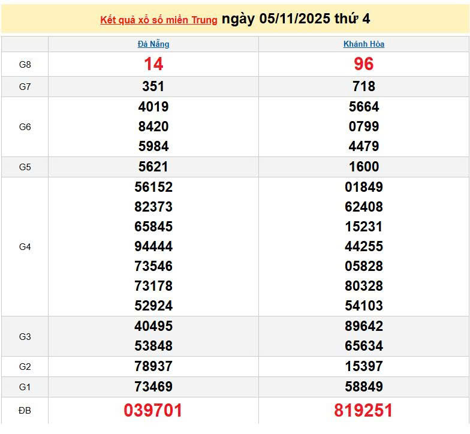The image size is (470, 434).
Task: Click the G4 row label
Action: click(25, 246)
